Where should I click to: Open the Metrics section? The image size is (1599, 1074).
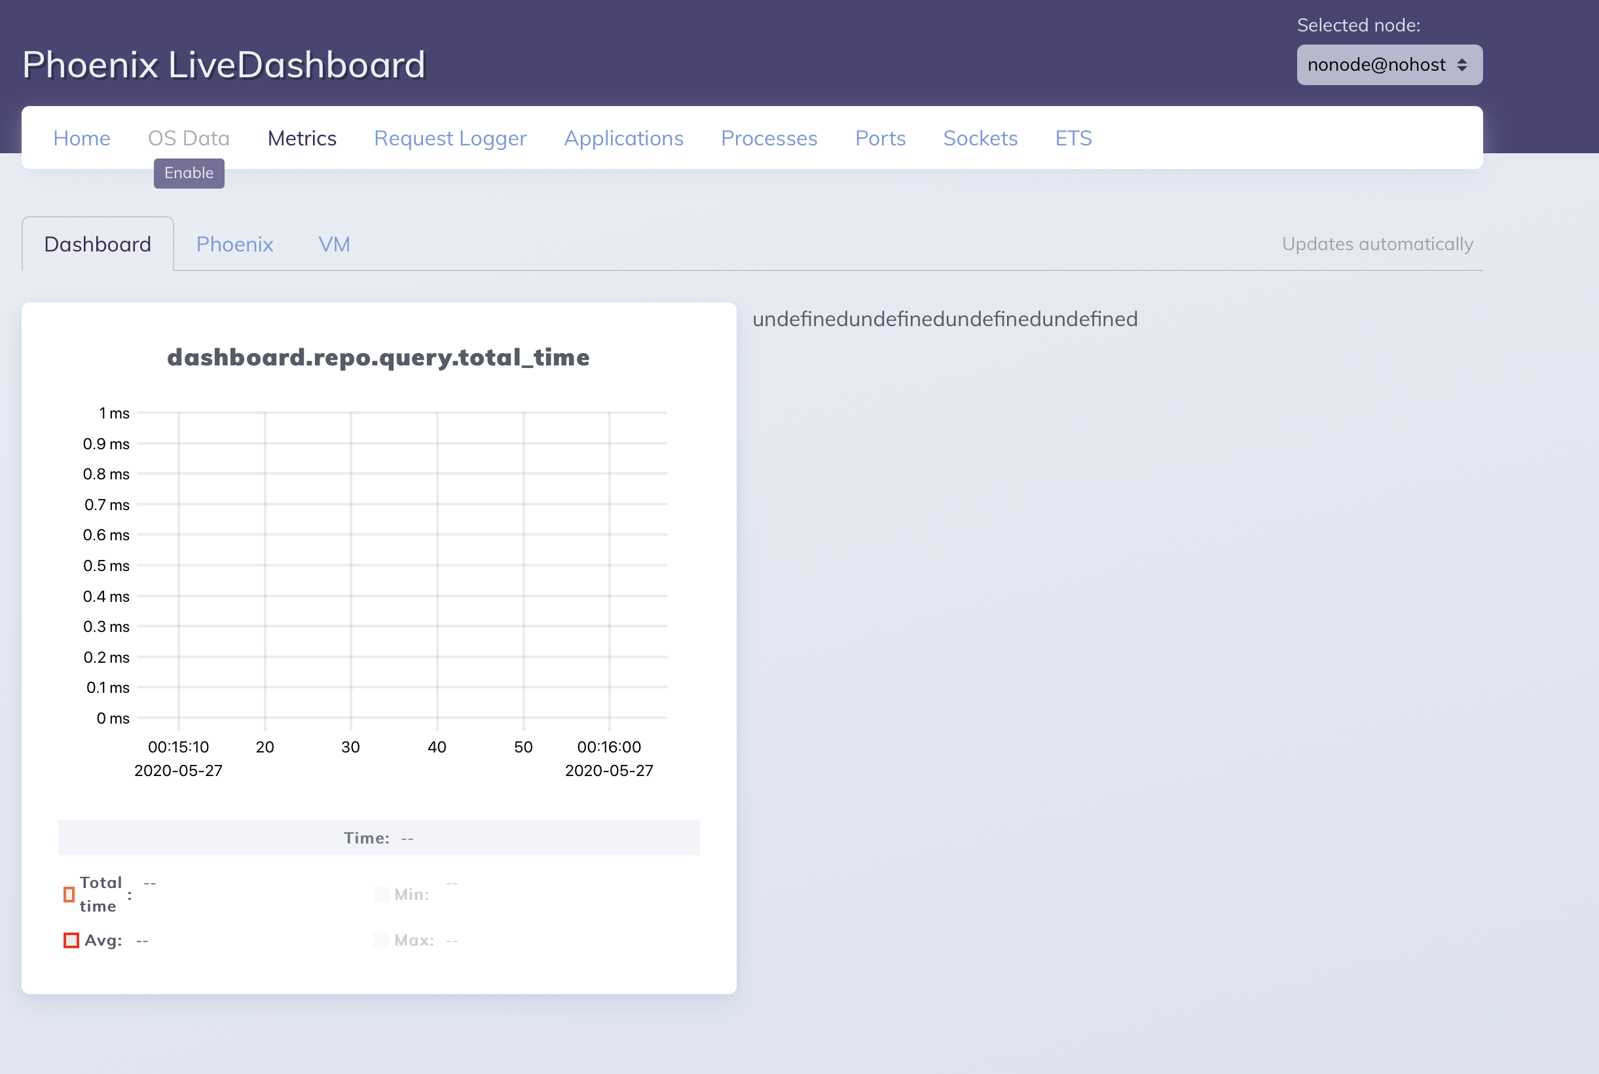302,138
